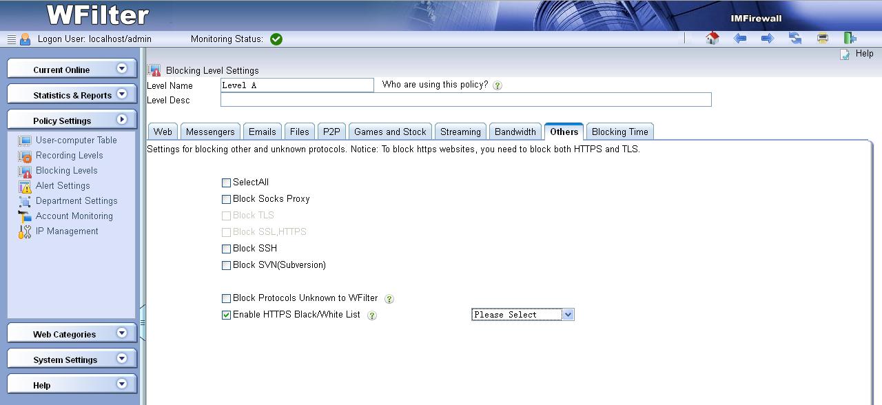Open Alert Settings in the sidebar

[x=63, y=186]
